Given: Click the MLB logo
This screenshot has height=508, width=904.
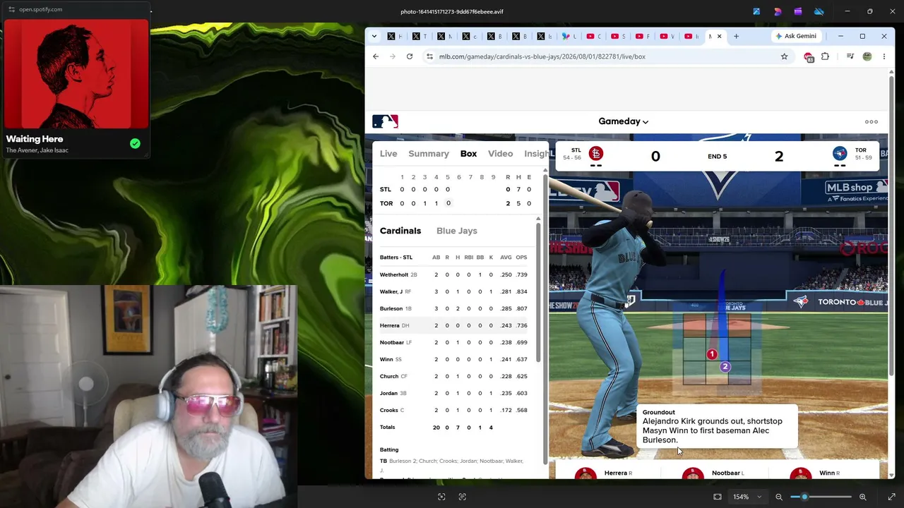Looking at the screenshot, I should 385,121.
